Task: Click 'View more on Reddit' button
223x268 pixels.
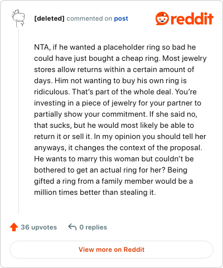Action: [x=111, y=250]
